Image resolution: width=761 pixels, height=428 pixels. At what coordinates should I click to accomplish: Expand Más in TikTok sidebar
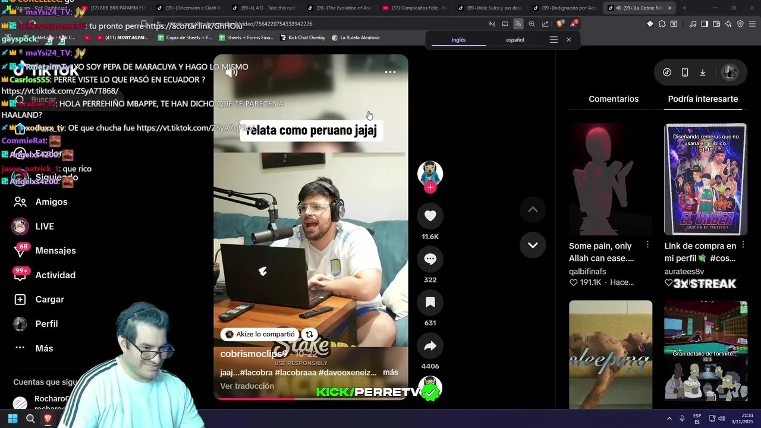pos(33,348)
